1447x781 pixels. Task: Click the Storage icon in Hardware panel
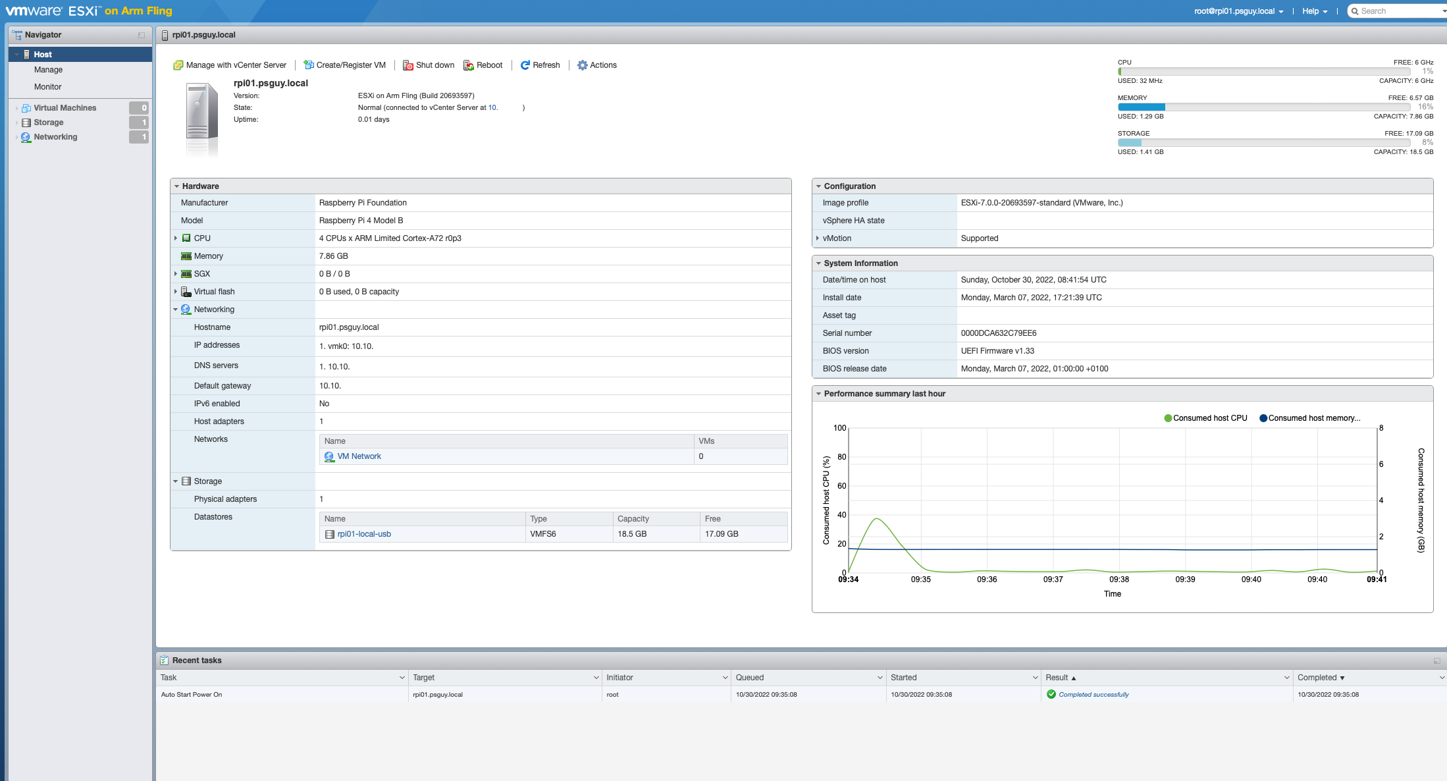(x=186, y=481)
